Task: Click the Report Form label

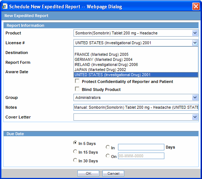Action: point(18,62)
